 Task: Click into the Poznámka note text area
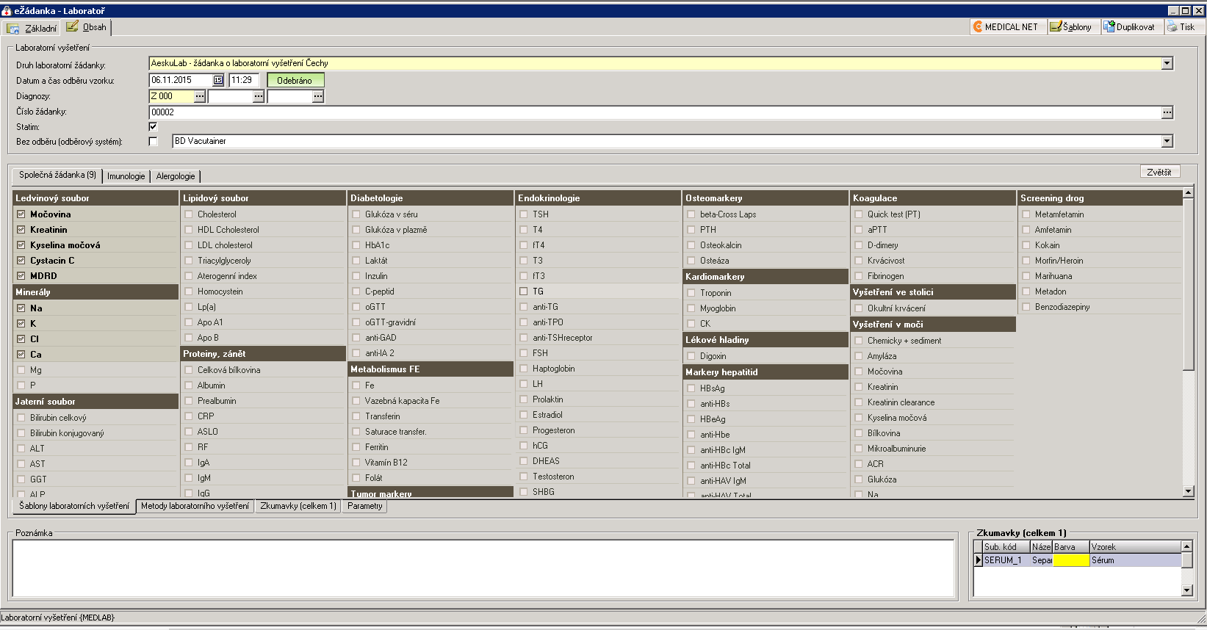click(x=483, y=568)
